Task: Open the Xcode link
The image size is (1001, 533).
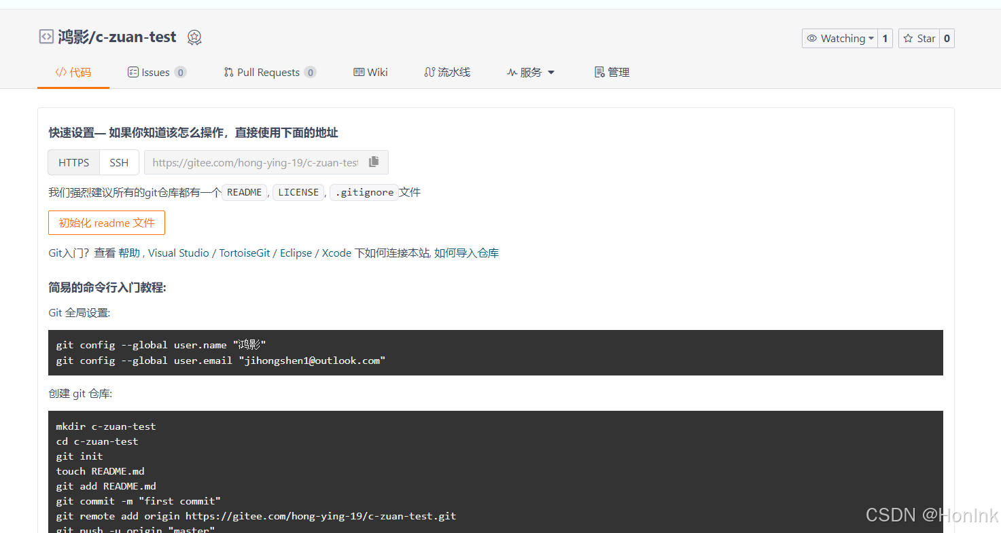Action: coord(336,253)
